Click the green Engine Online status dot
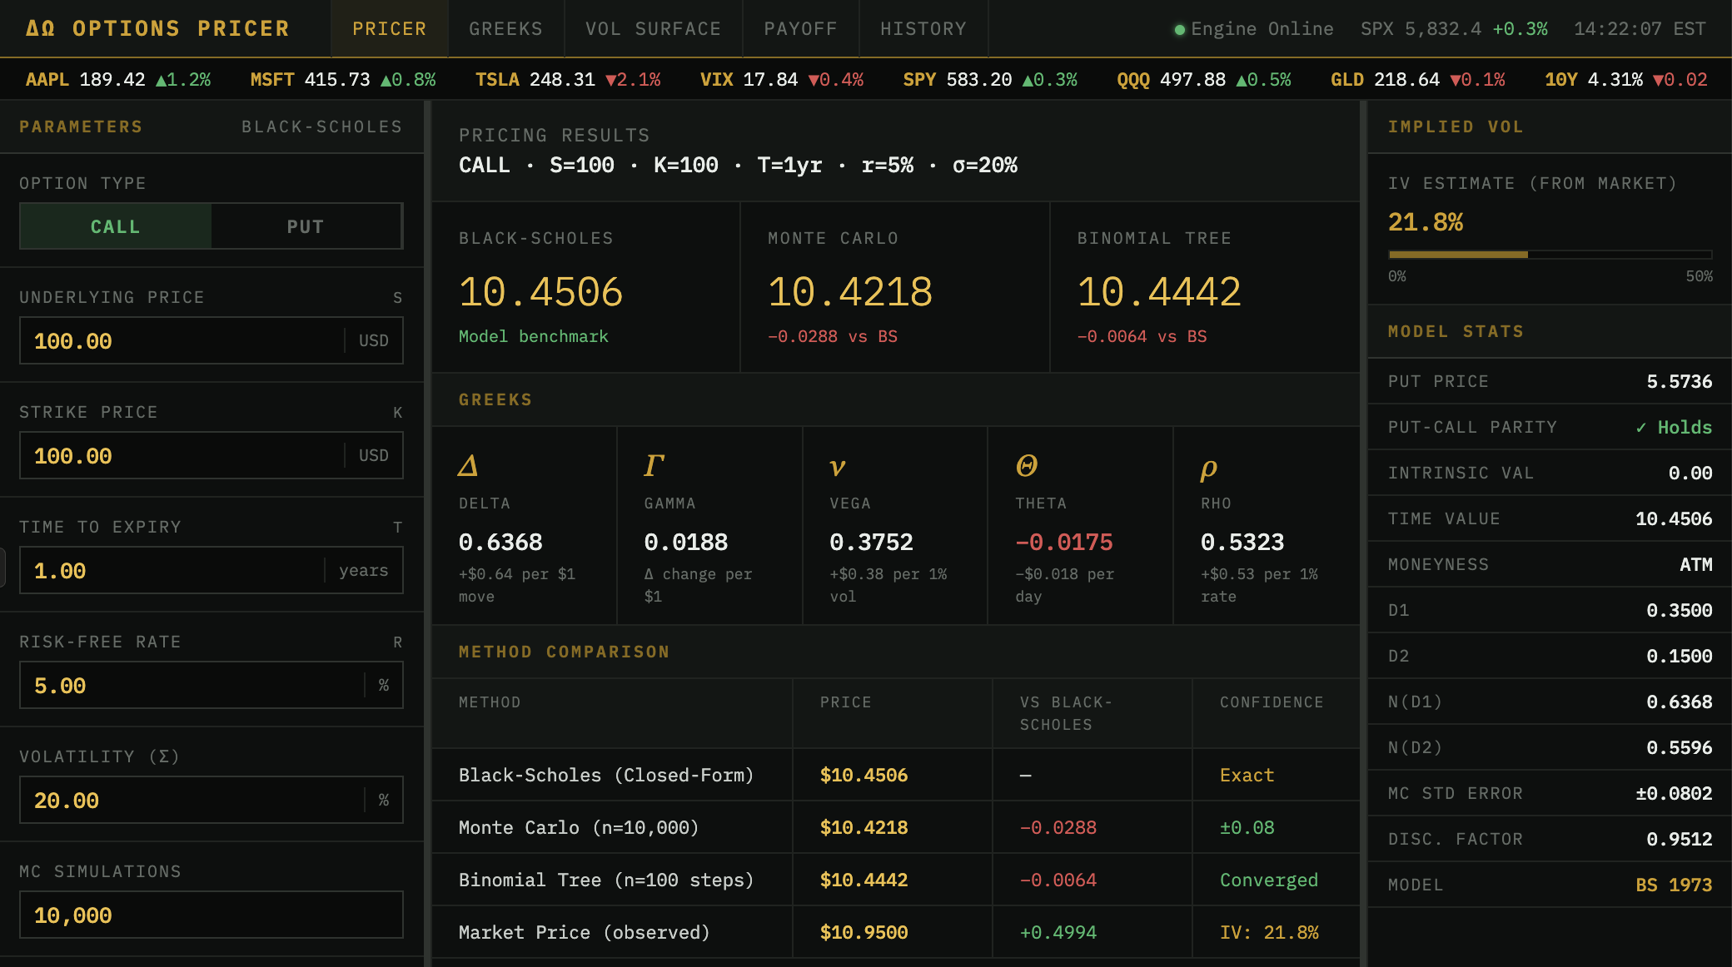Viewport: 1732px width, 967px height. coord(1179,30)
